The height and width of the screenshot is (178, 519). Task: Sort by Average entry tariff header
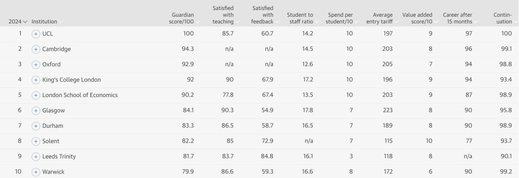coord(382,18)
